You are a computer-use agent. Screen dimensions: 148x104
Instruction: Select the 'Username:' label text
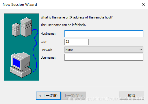(x=48, y=57)
